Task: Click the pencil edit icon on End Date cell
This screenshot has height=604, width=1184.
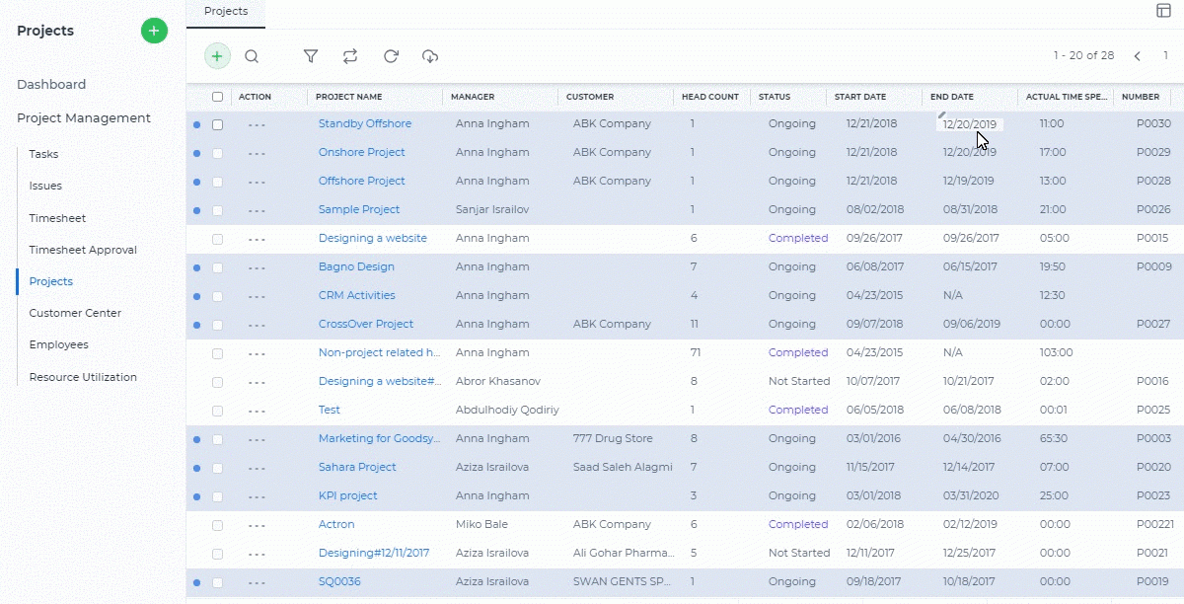Action: click(942, 114)
